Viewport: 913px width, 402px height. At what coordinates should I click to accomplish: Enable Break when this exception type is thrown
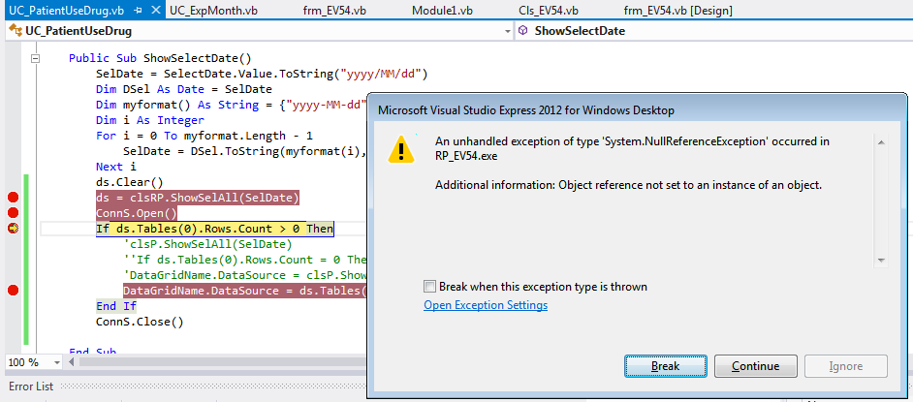tap(429, 287)
